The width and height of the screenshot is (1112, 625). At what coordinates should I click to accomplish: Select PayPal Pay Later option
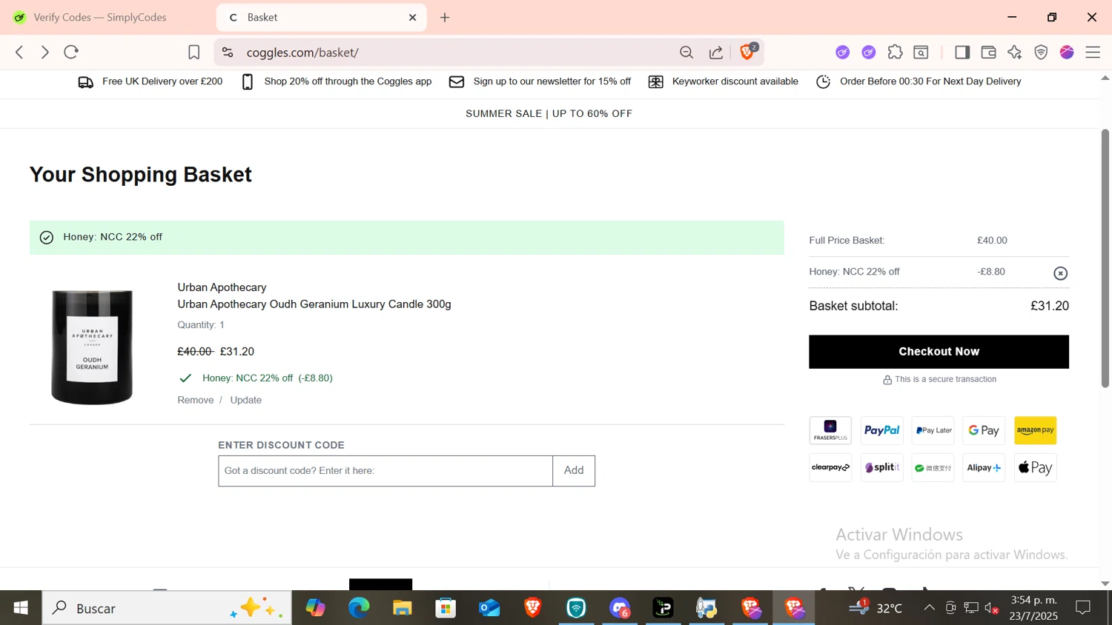(933, 430)
